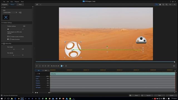Click the Undo arrow in preview toolbar
The image size is (178, 100).
click(x=37, y=4)
